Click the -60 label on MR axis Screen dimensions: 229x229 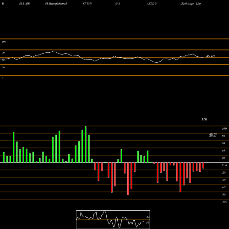point(224,187)
